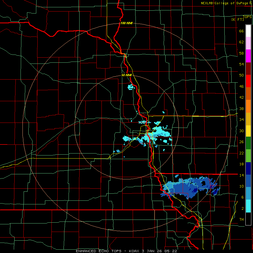Click the legend value '62'
The image size is (253, 253).
pyautogui.click(x=241, y=42)
